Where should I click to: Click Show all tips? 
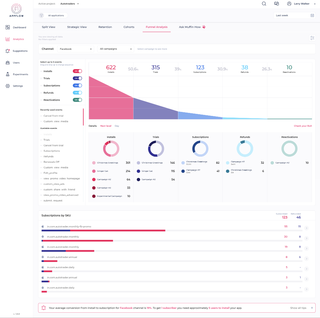pos(298,308)
